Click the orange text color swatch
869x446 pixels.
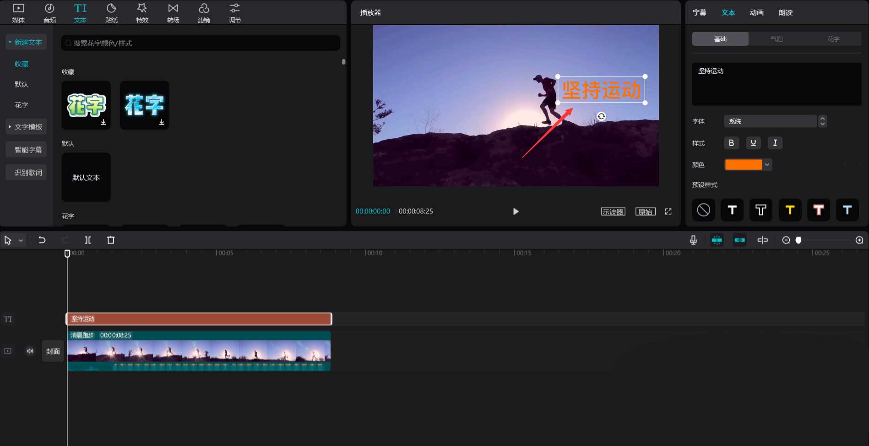(744, 164)
